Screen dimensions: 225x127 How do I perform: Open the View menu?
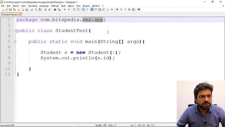(x=24, y=6)
